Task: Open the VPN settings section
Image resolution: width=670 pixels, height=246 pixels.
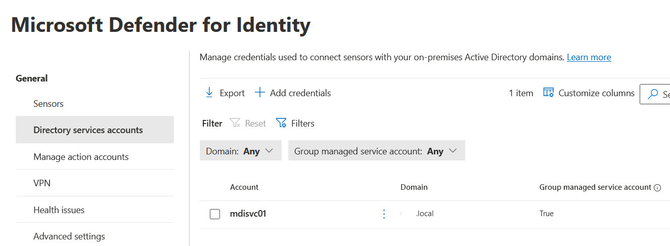Action: pos(42,183)
